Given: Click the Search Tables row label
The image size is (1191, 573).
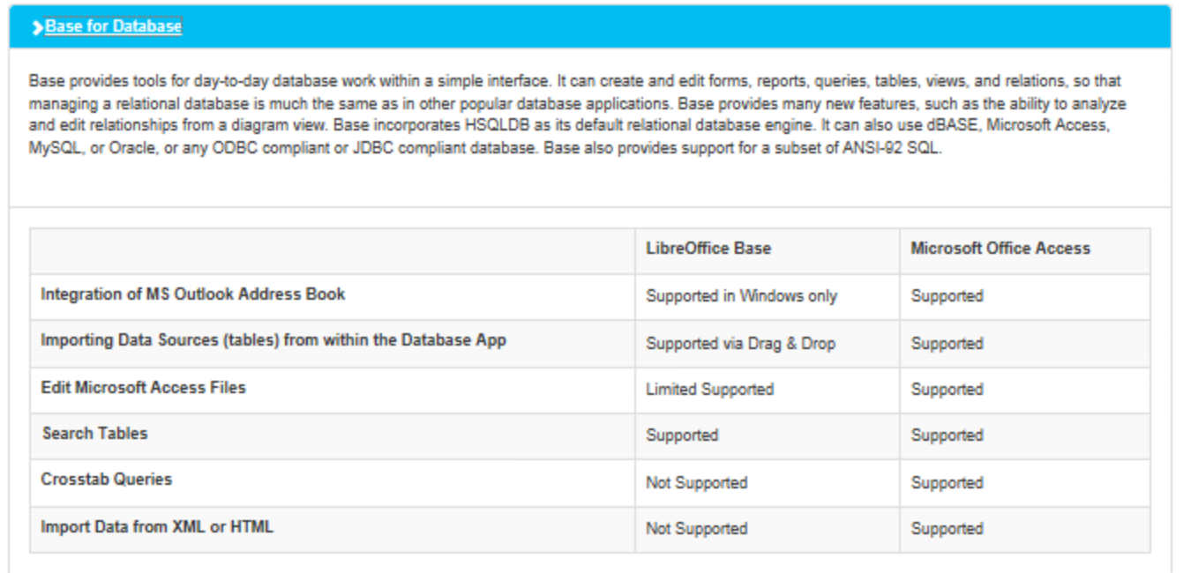Looking at the screenshot, I should pos(94,434).
